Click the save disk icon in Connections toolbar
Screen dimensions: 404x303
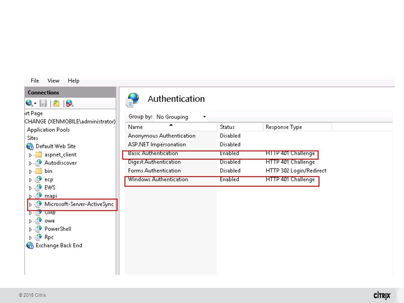pyautogui.click(x=43, y=104)
